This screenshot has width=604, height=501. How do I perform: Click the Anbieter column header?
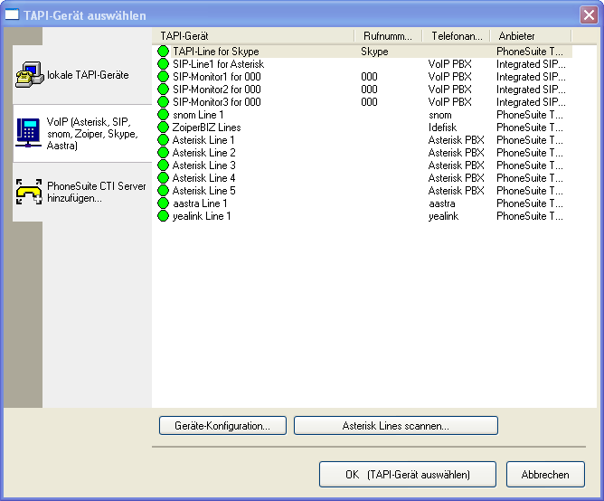point(529,35)
